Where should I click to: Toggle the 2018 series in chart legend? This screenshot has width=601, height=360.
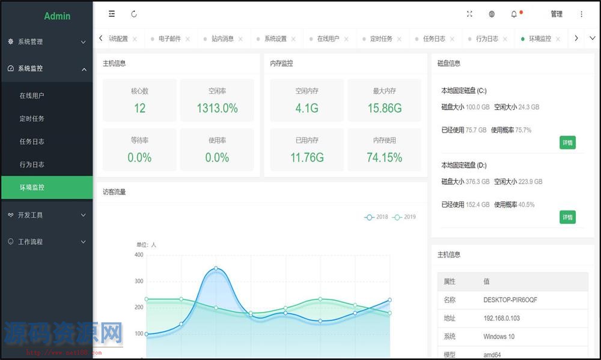pos(376,217)
